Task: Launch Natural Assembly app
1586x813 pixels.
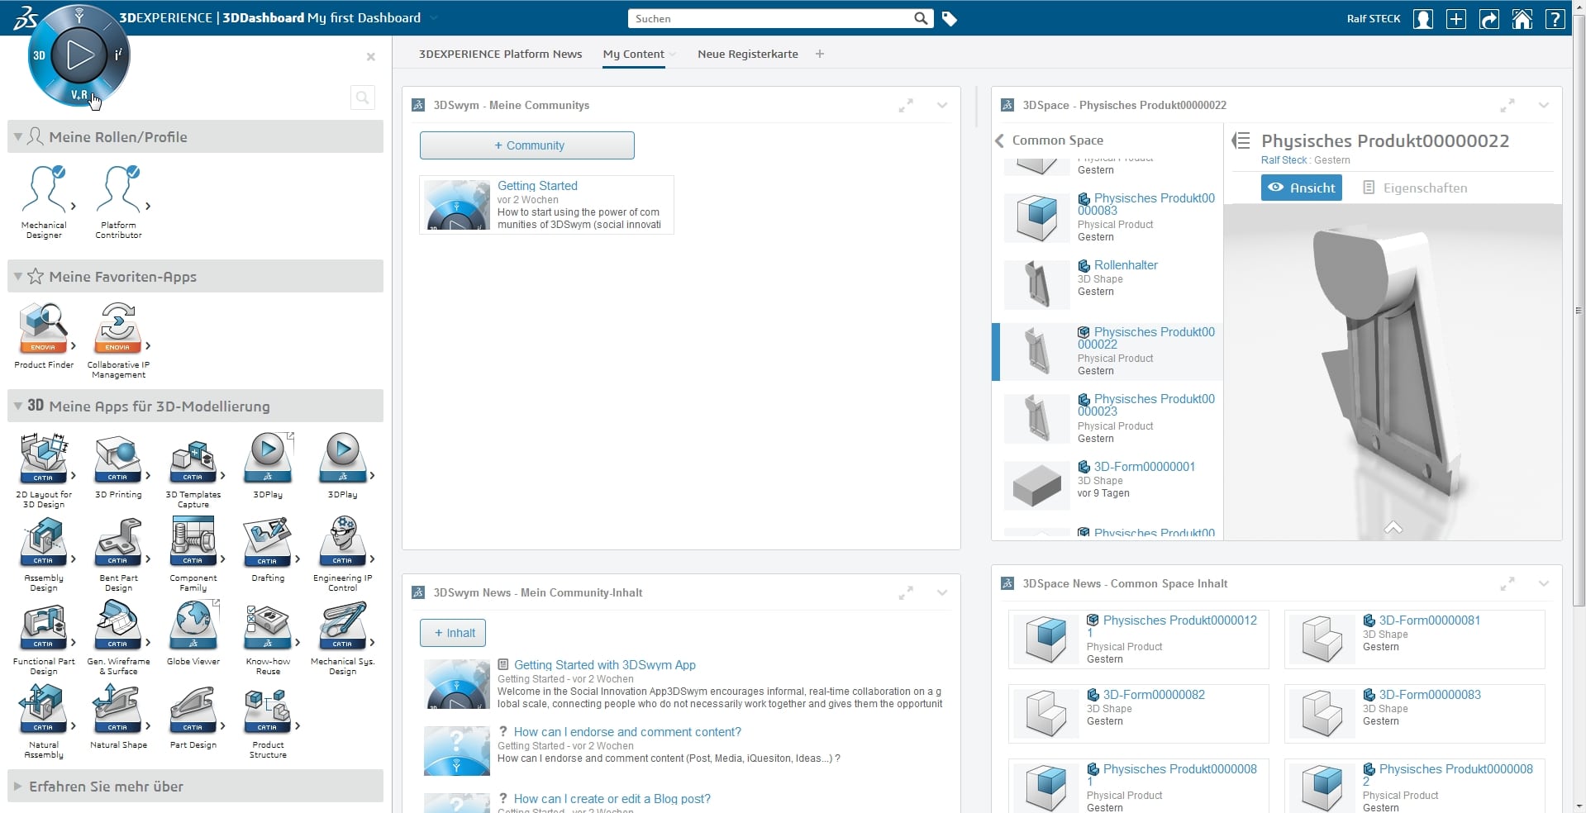Action: 44,709
